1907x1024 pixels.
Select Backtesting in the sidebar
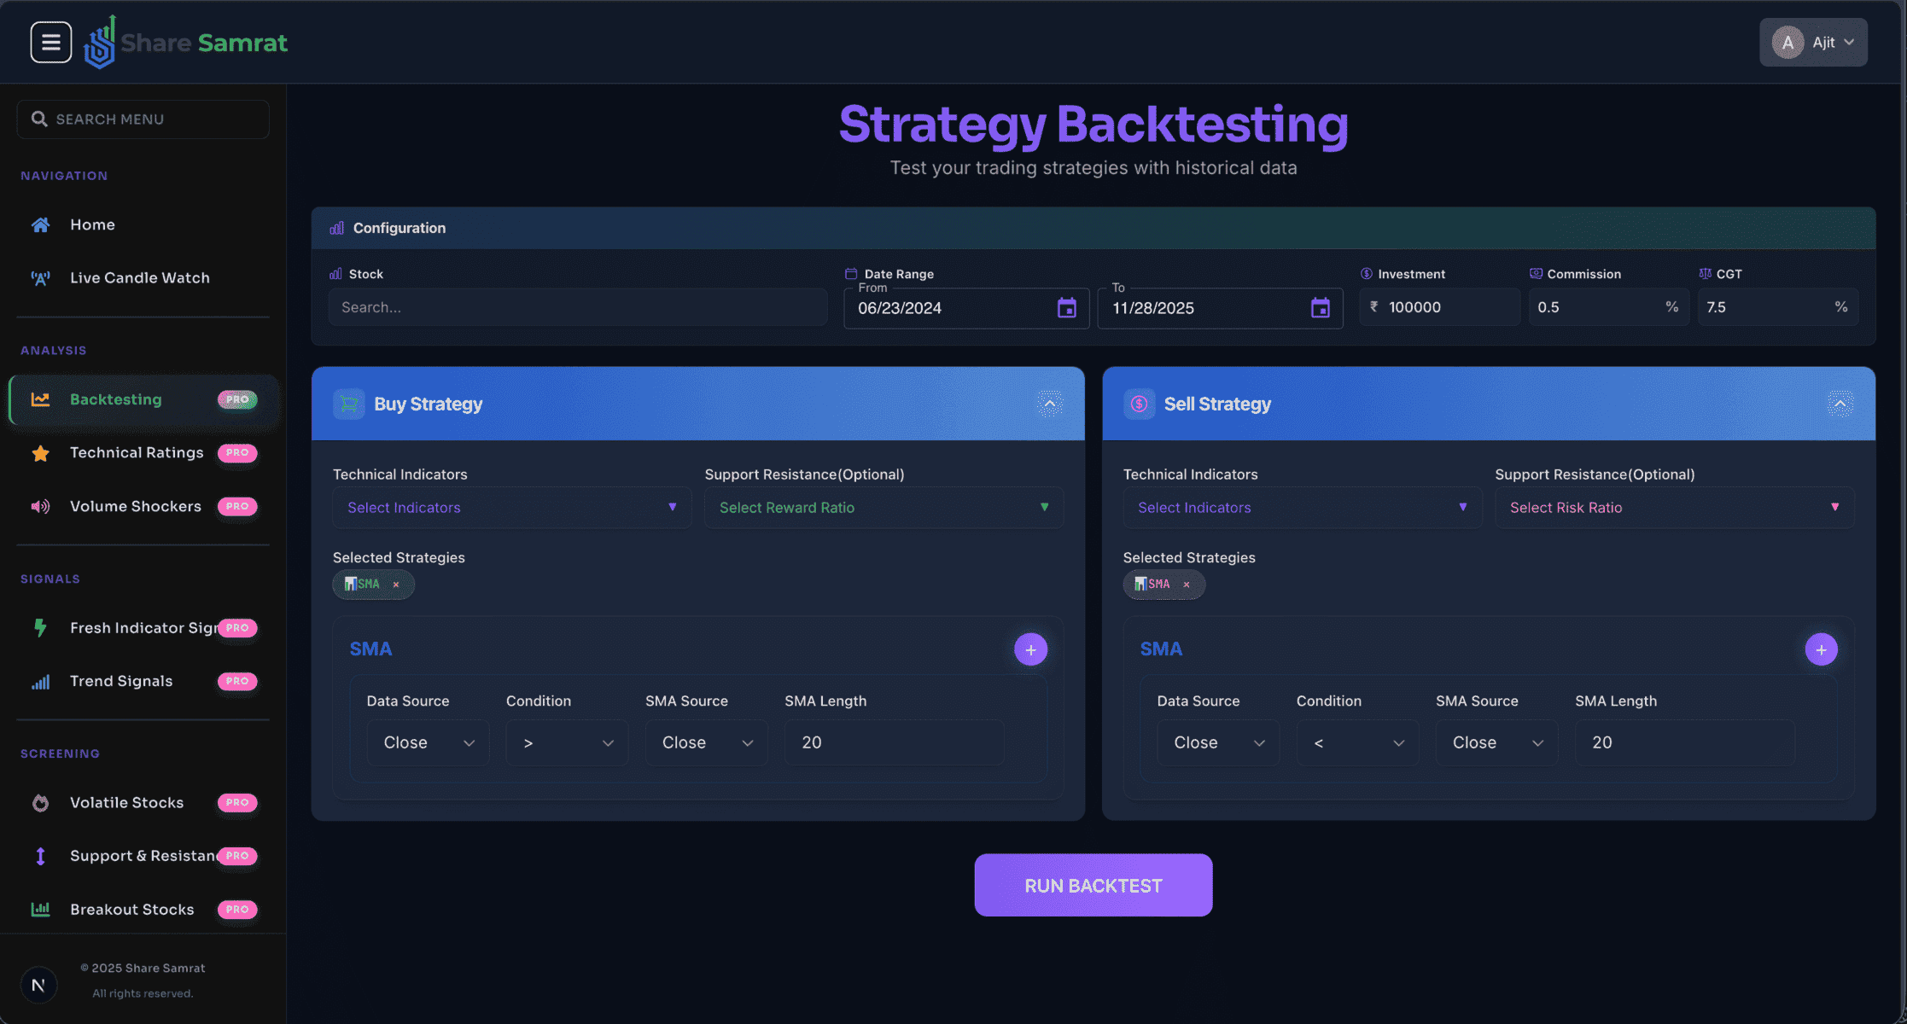click(x=115, y=399)
